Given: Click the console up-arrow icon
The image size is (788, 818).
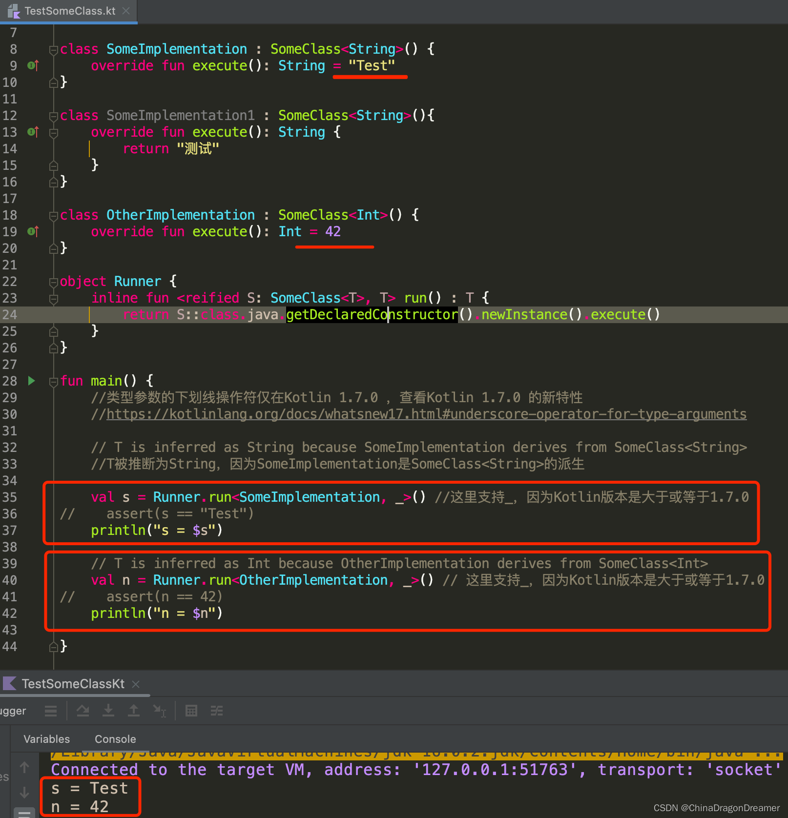Looking at the screenshot, I should [24, 768].
